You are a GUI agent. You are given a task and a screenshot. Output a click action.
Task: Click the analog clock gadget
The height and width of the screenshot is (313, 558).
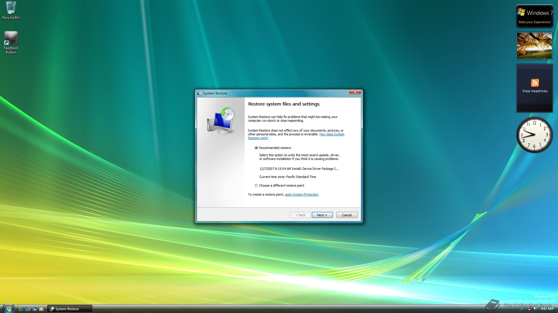(x=534, y=135)
